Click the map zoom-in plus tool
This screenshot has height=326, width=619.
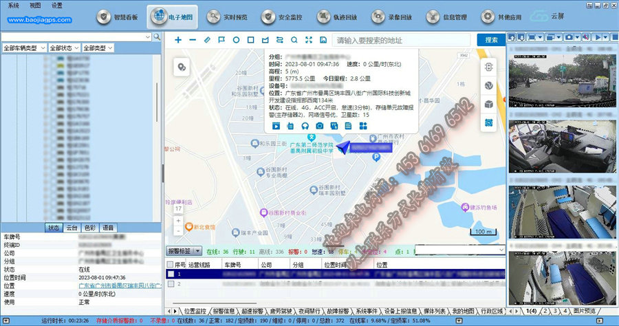tap(178, 40)
